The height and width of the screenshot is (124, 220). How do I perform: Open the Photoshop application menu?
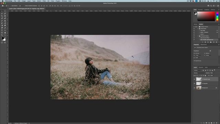tap(9, 1)
